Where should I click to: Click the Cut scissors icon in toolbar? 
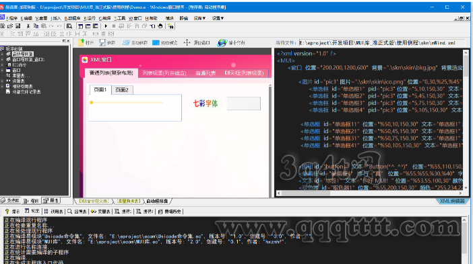[28, 26]
